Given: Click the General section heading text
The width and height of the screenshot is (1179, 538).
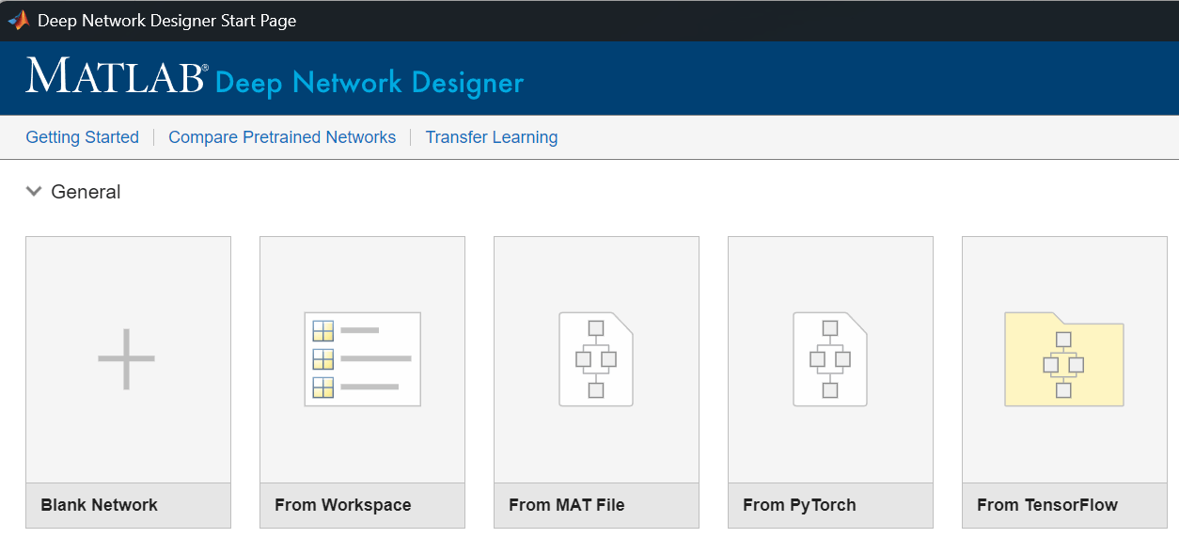Looking at the screenshot, I should tap(86, 192).
